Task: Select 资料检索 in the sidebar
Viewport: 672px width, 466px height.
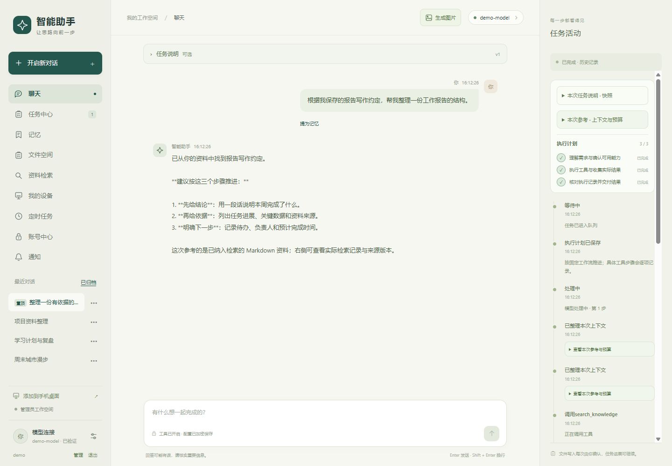Action: 55,175
